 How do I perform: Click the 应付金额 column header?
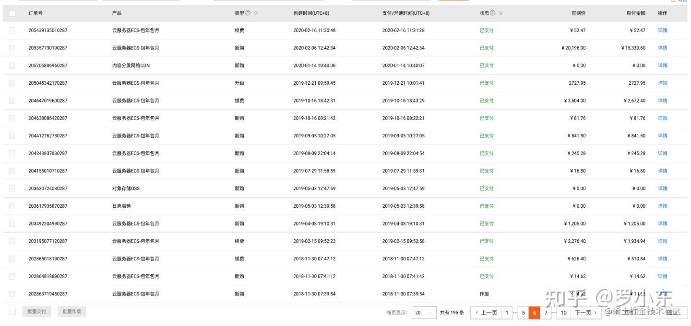636,13
